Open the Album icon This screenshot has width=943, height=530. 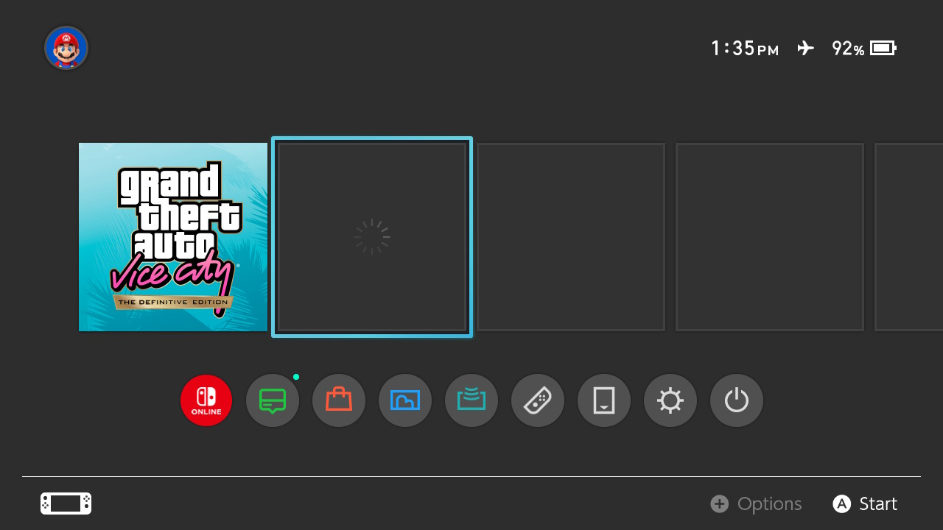pos(405,400)
